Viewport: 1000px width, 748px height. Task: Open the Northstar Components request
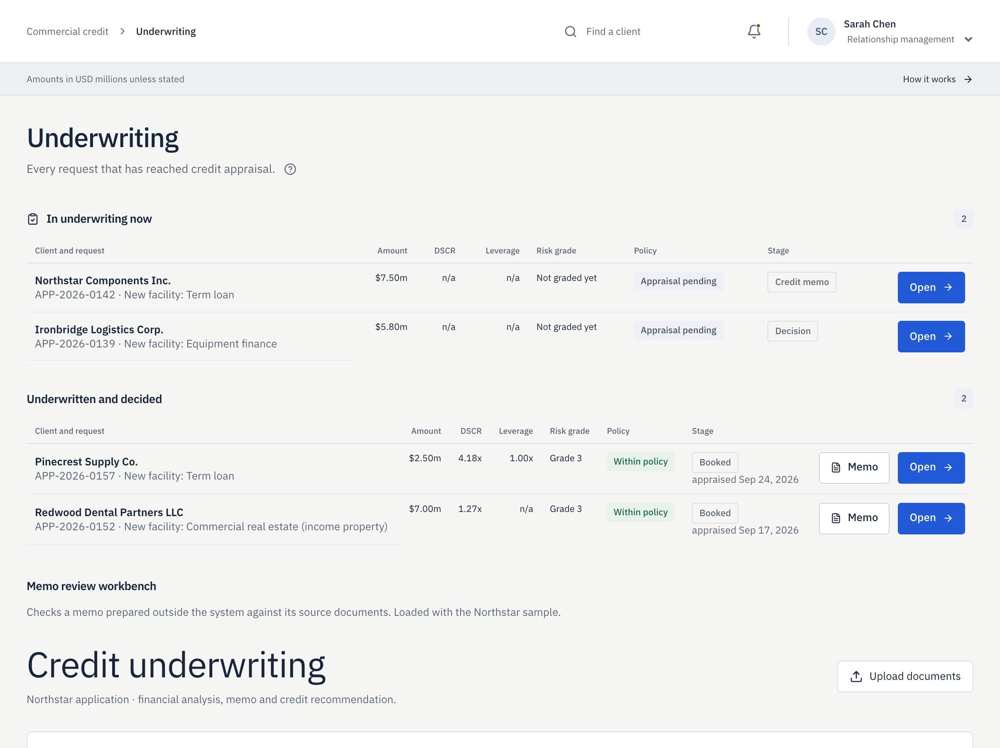tap(931, 287)
